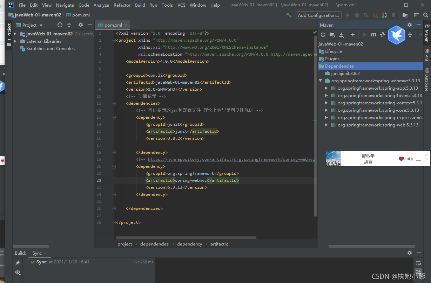Open Maven panel settings gear
Screen dimensions: 431x283
[410, 25]
